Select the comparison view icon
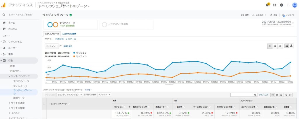The width and height of the screenshot is (299, 119). pyautogui.click(x=286, y=95)
